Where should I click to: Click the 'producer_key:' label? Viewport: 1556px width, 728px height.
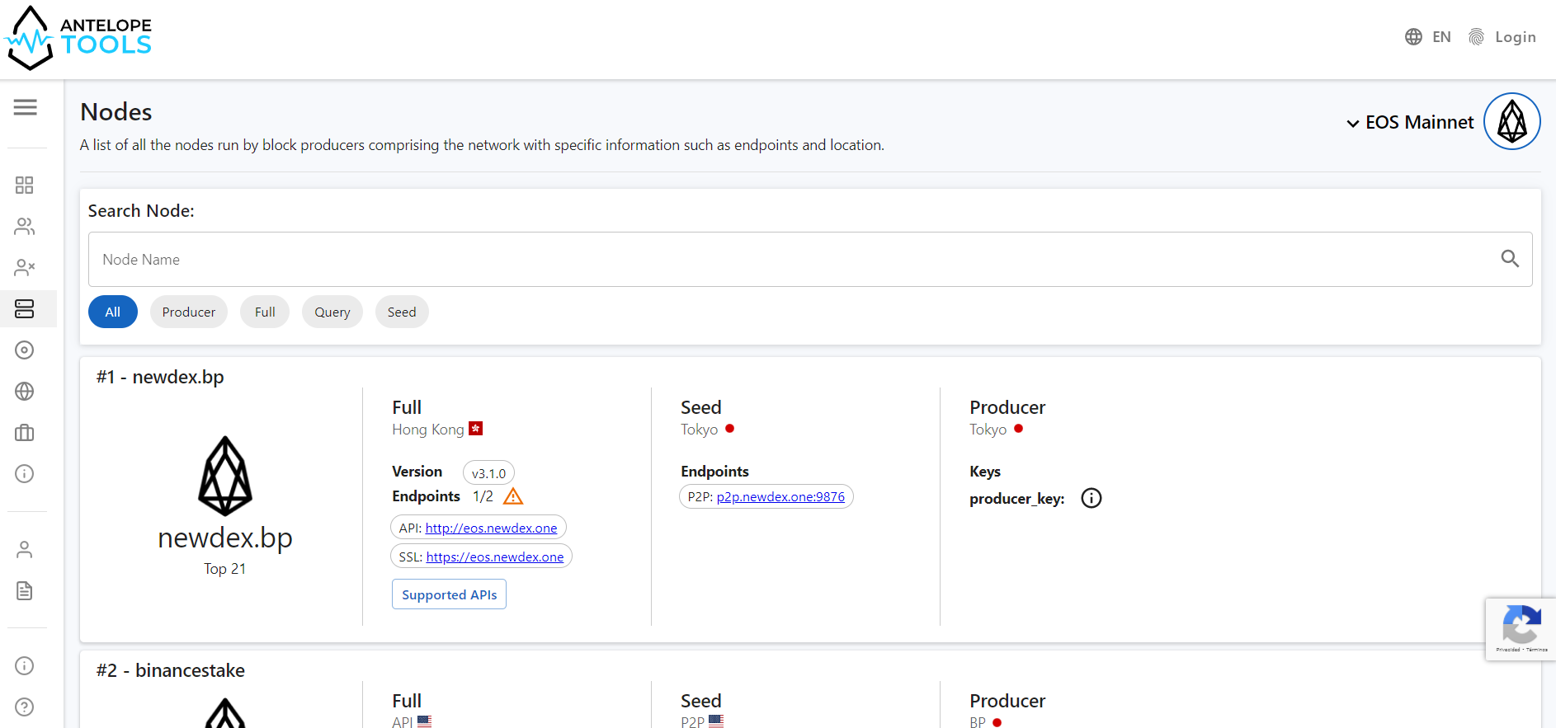[x=1017, y=499]
